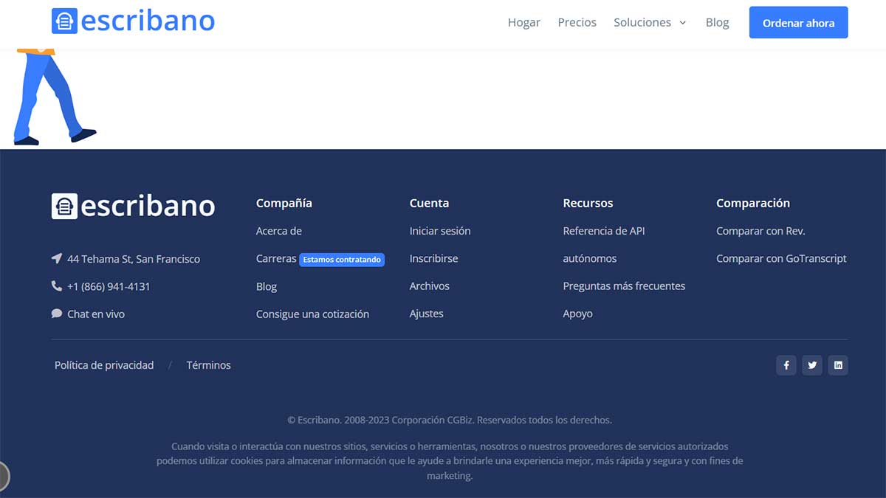
Task: Open the Términos link
Action: point(208,365)
